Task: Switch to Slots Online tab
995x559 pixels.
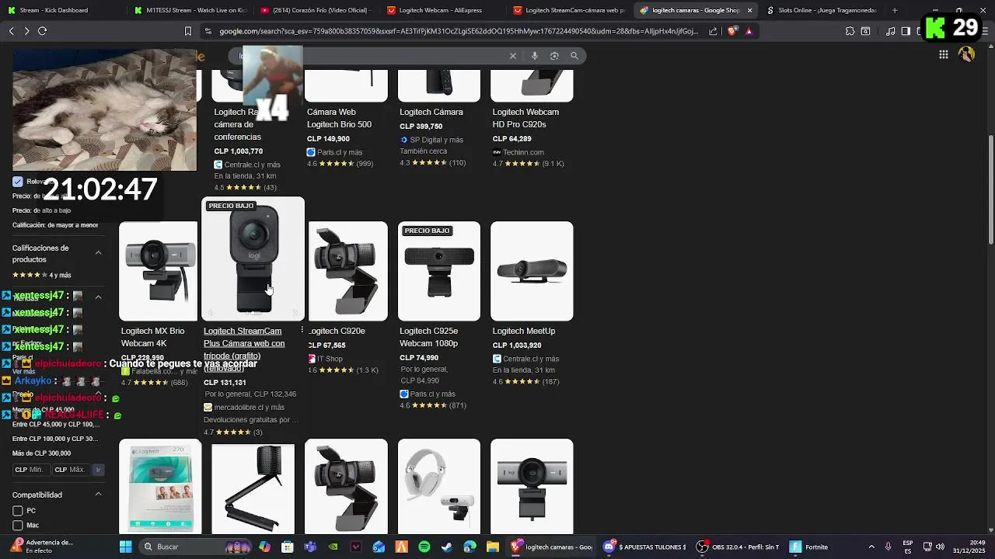Action: coord(821,10)
